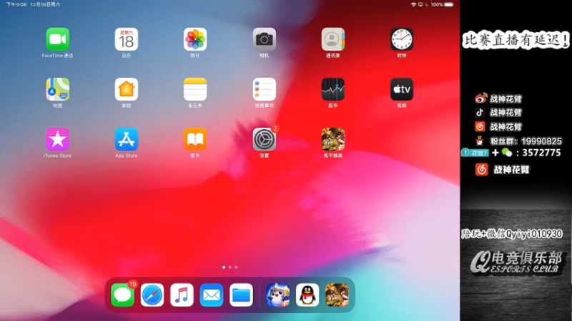Open the Notes app

tap(195, 89)
